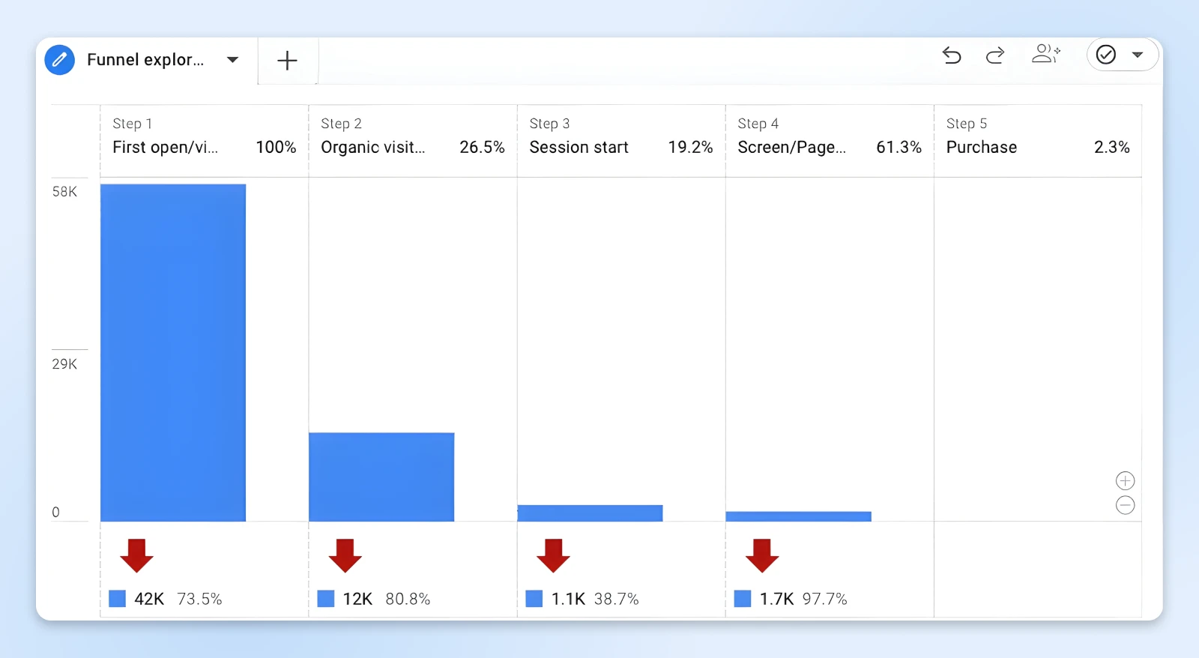This screenshot has height=658, width=1199.
Task: Add a new exploration tab
Action: click(287, 61)
